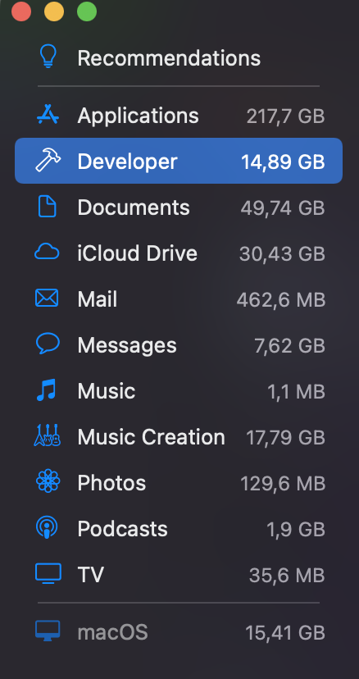359x679 pixels.
Task: Click the 462,6 MB Mail size
Action: coord(280,299)
